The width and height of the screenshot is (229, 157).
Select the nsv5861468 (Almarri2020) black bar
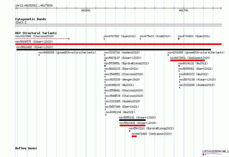pos(114,50)
